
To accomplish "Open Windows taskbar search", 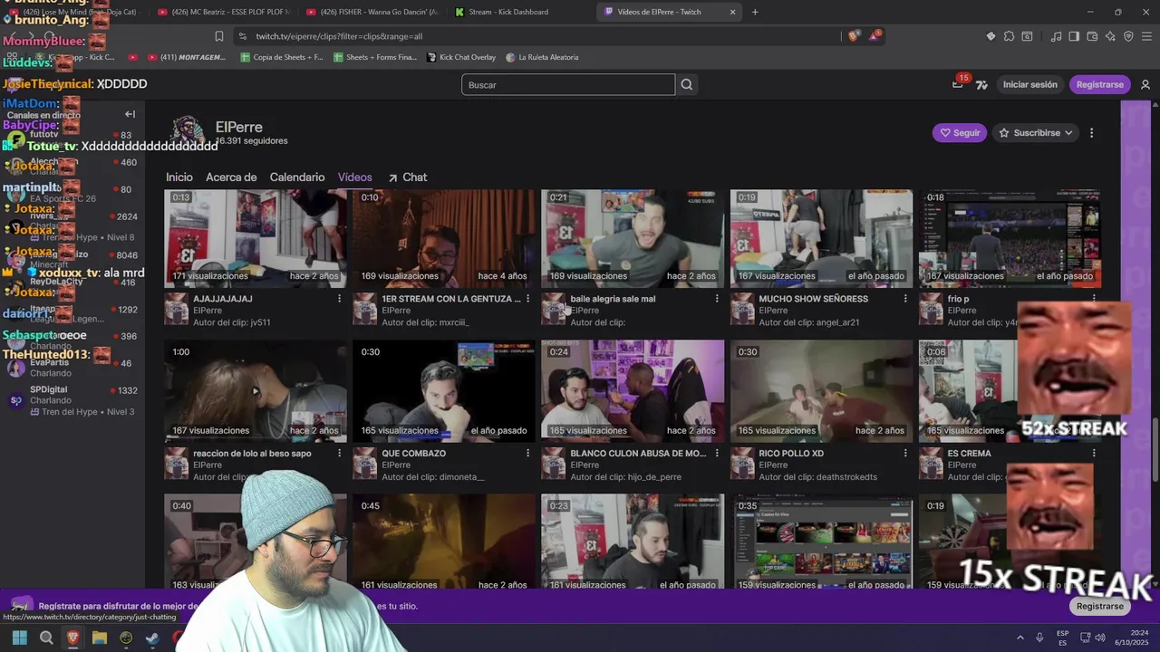I will [46, 638].
